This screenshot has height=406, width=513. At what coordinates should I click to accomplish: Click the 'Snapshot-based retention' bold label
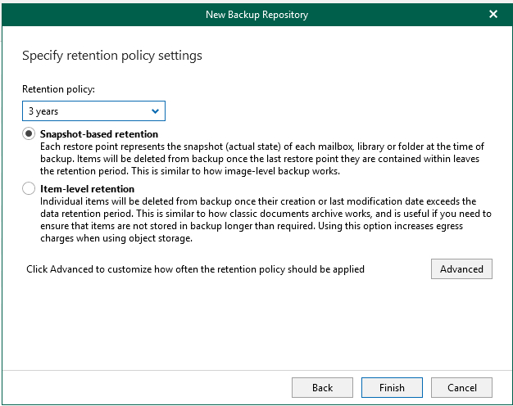click(x=99, y=134)
